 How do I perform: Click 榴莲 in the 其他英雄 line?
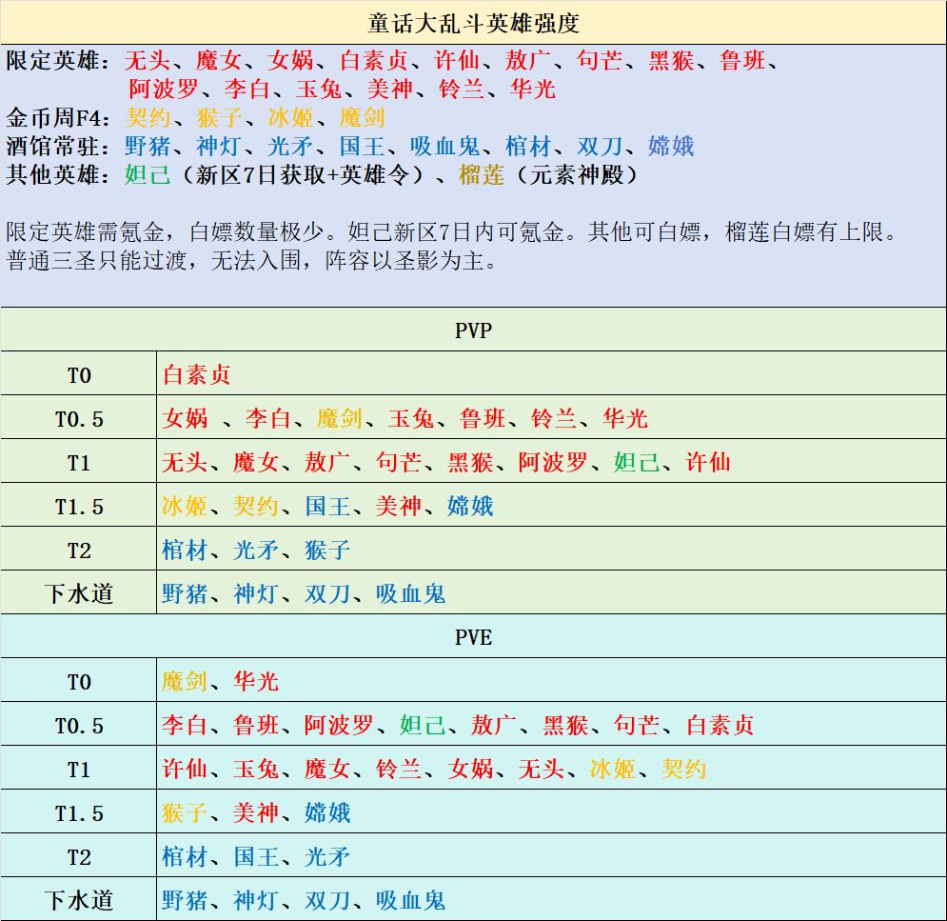point(482,175)
